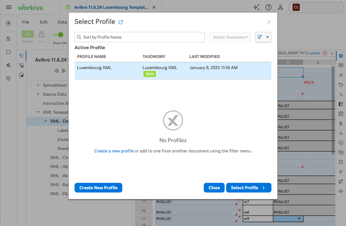Open the translate icon panel
Viewport: 346px width, 226px height.
[x=341, y=162]
